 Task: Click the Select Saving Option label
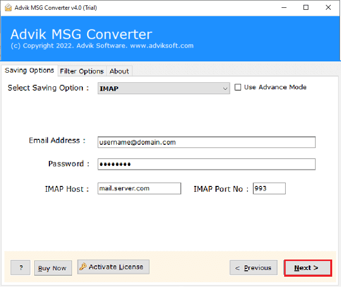click(48, 88)
